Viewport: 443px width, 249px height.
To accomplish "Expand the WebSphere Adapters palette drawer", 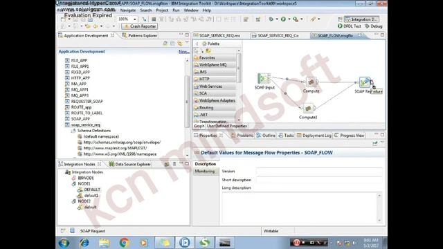I will (x=215, y=100).
